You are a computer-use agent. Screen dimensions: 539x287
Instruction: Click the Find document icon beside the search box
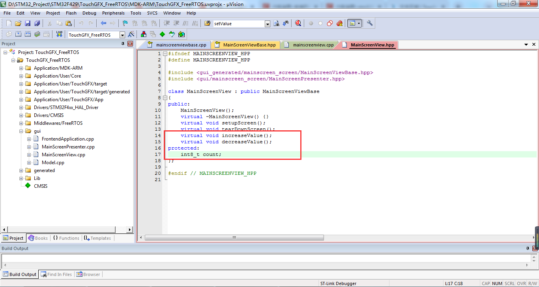click(x=276, y=24)
